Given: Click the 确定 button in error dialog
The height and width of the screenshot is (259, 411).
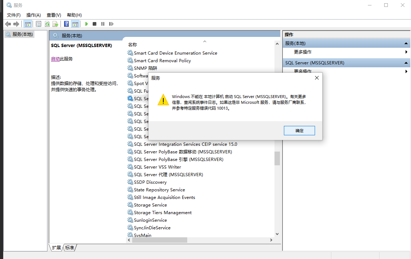Looking at the screenshot, I should pyautogui.click(x=299, y=131).
